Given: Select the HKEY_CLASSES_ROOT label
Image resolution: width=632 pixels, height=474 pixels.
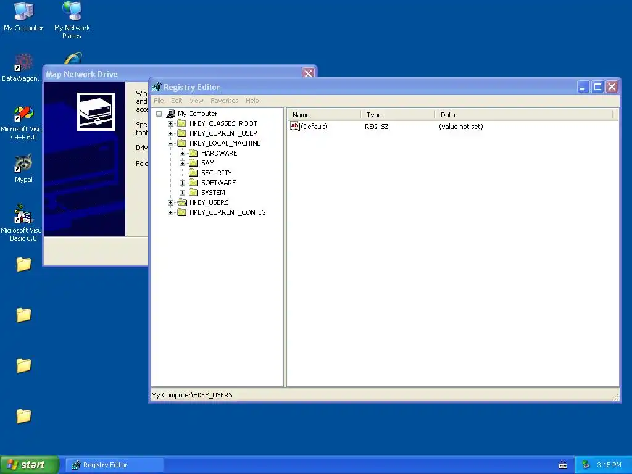Looking at the screenshot, I should tap(223, 123).
